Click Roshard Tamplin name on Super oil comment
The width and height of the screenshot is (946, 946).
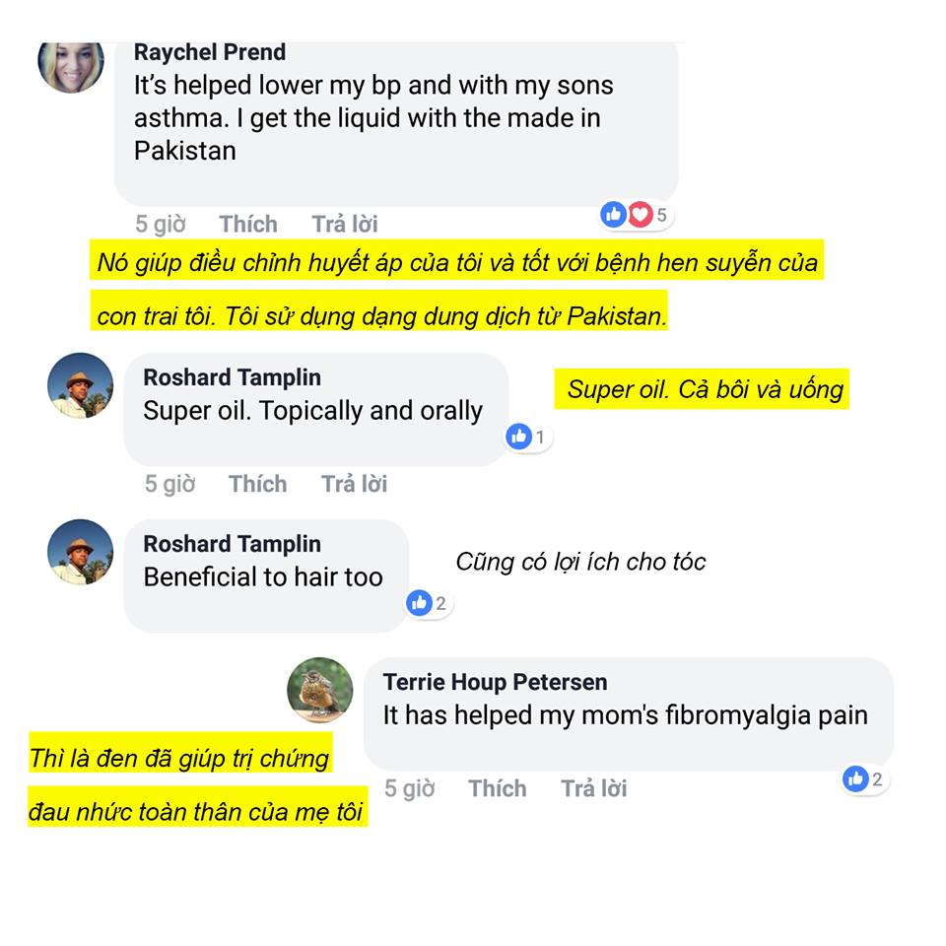point(233,377)
